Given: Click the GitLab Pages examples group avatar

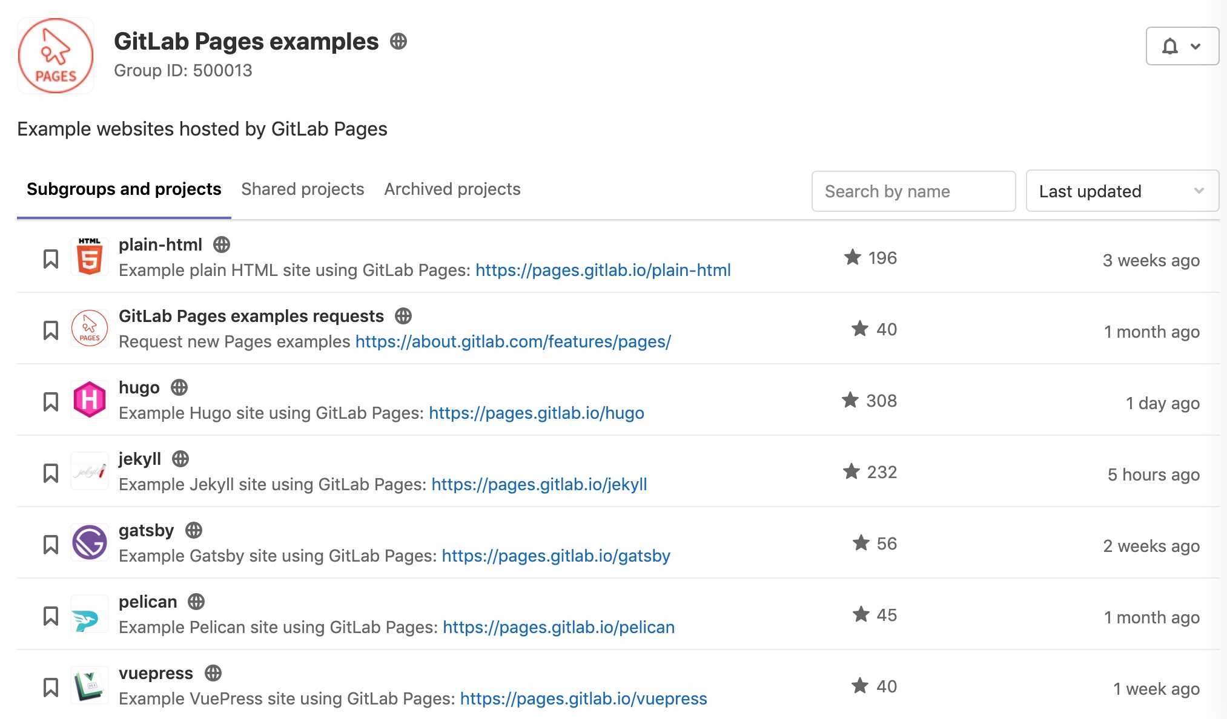Looking at the screenshot, I should [x=56, y=55].
